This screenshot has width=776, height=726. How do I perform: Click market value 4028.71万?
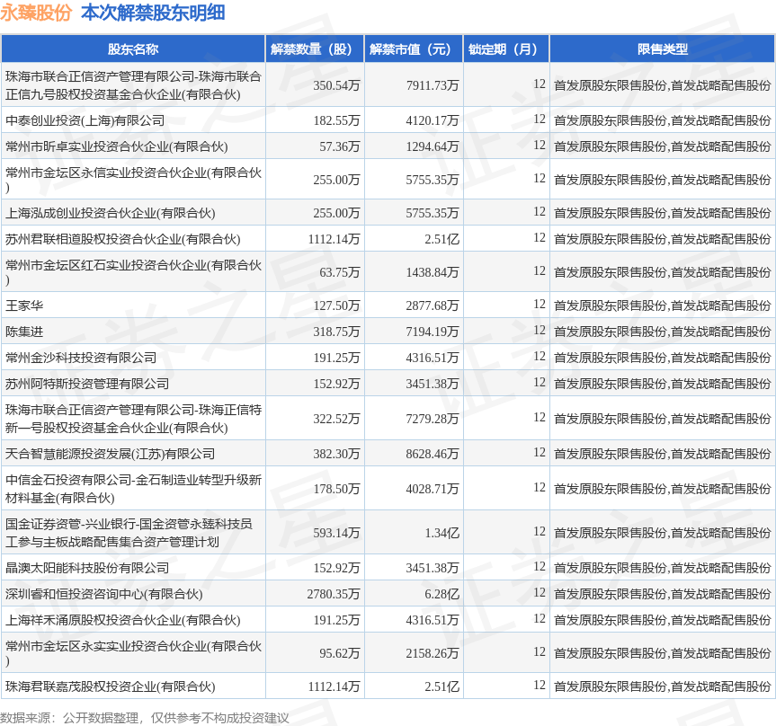[x=433, y=489]
